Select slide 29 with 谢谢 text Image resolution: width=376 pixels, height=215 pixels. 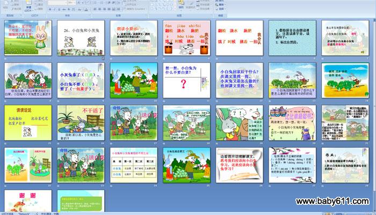[x=28, y=201]
